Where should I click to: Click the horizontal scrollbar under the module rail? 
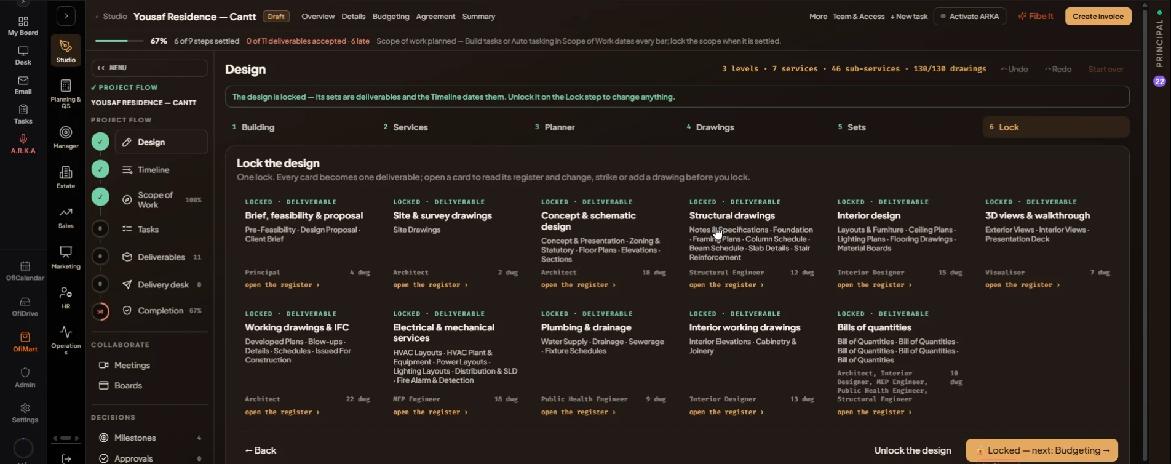point(66,438)
